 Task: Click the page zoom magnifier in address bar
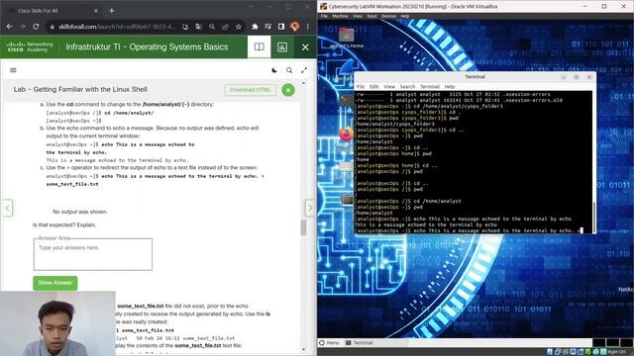tap(212, 27)
